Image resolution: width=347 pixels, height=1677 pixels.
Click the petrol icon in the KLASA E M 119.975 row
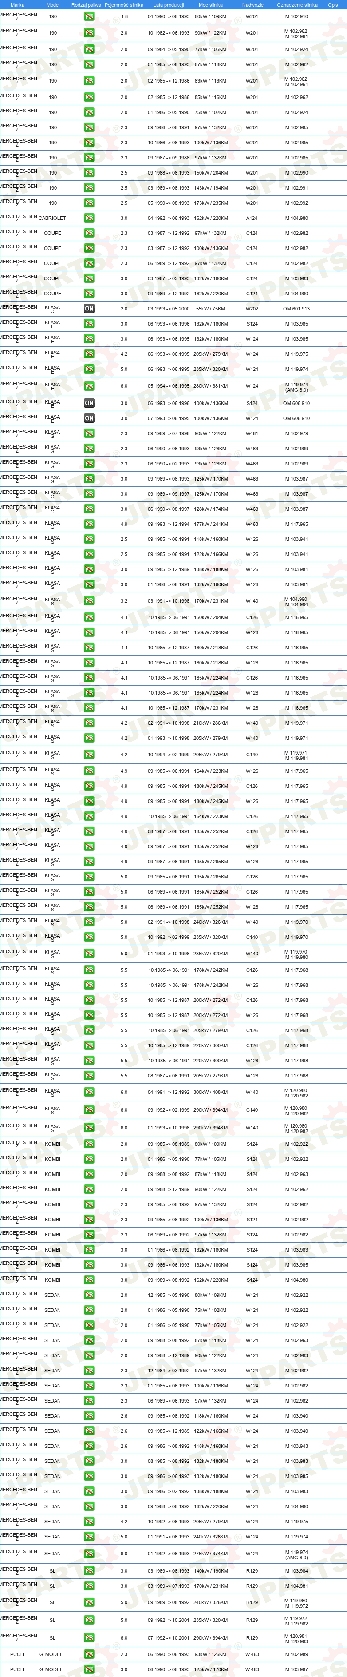89,354
